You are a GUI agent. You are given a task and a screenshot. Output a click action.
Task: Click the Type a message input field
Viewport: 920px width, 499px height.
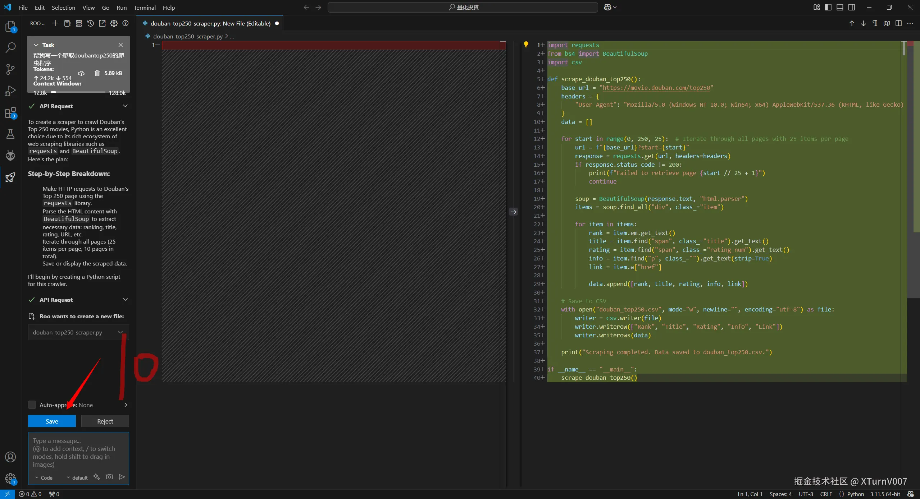tap(78, 452)
